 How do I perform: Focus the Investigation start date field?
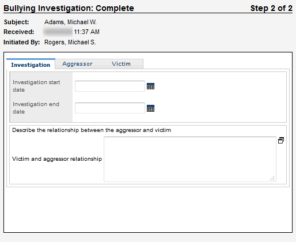110,86
